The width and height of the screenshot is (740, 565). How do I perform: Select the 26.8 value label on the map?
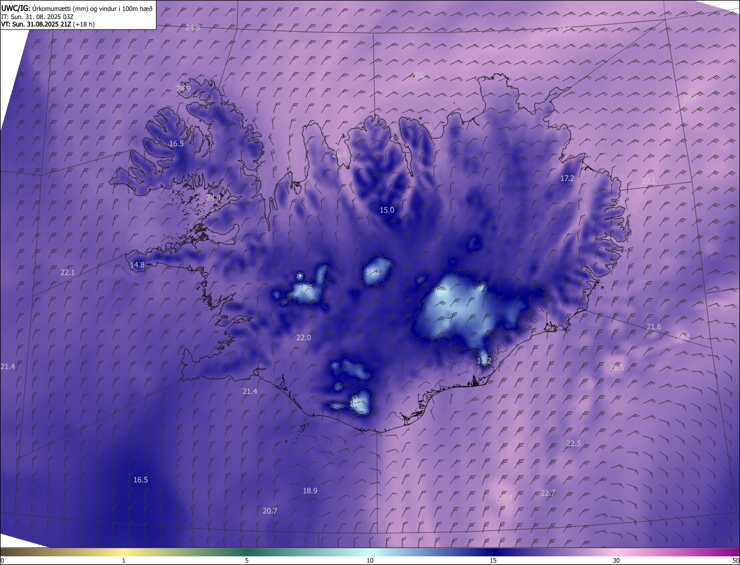point(339,154)
